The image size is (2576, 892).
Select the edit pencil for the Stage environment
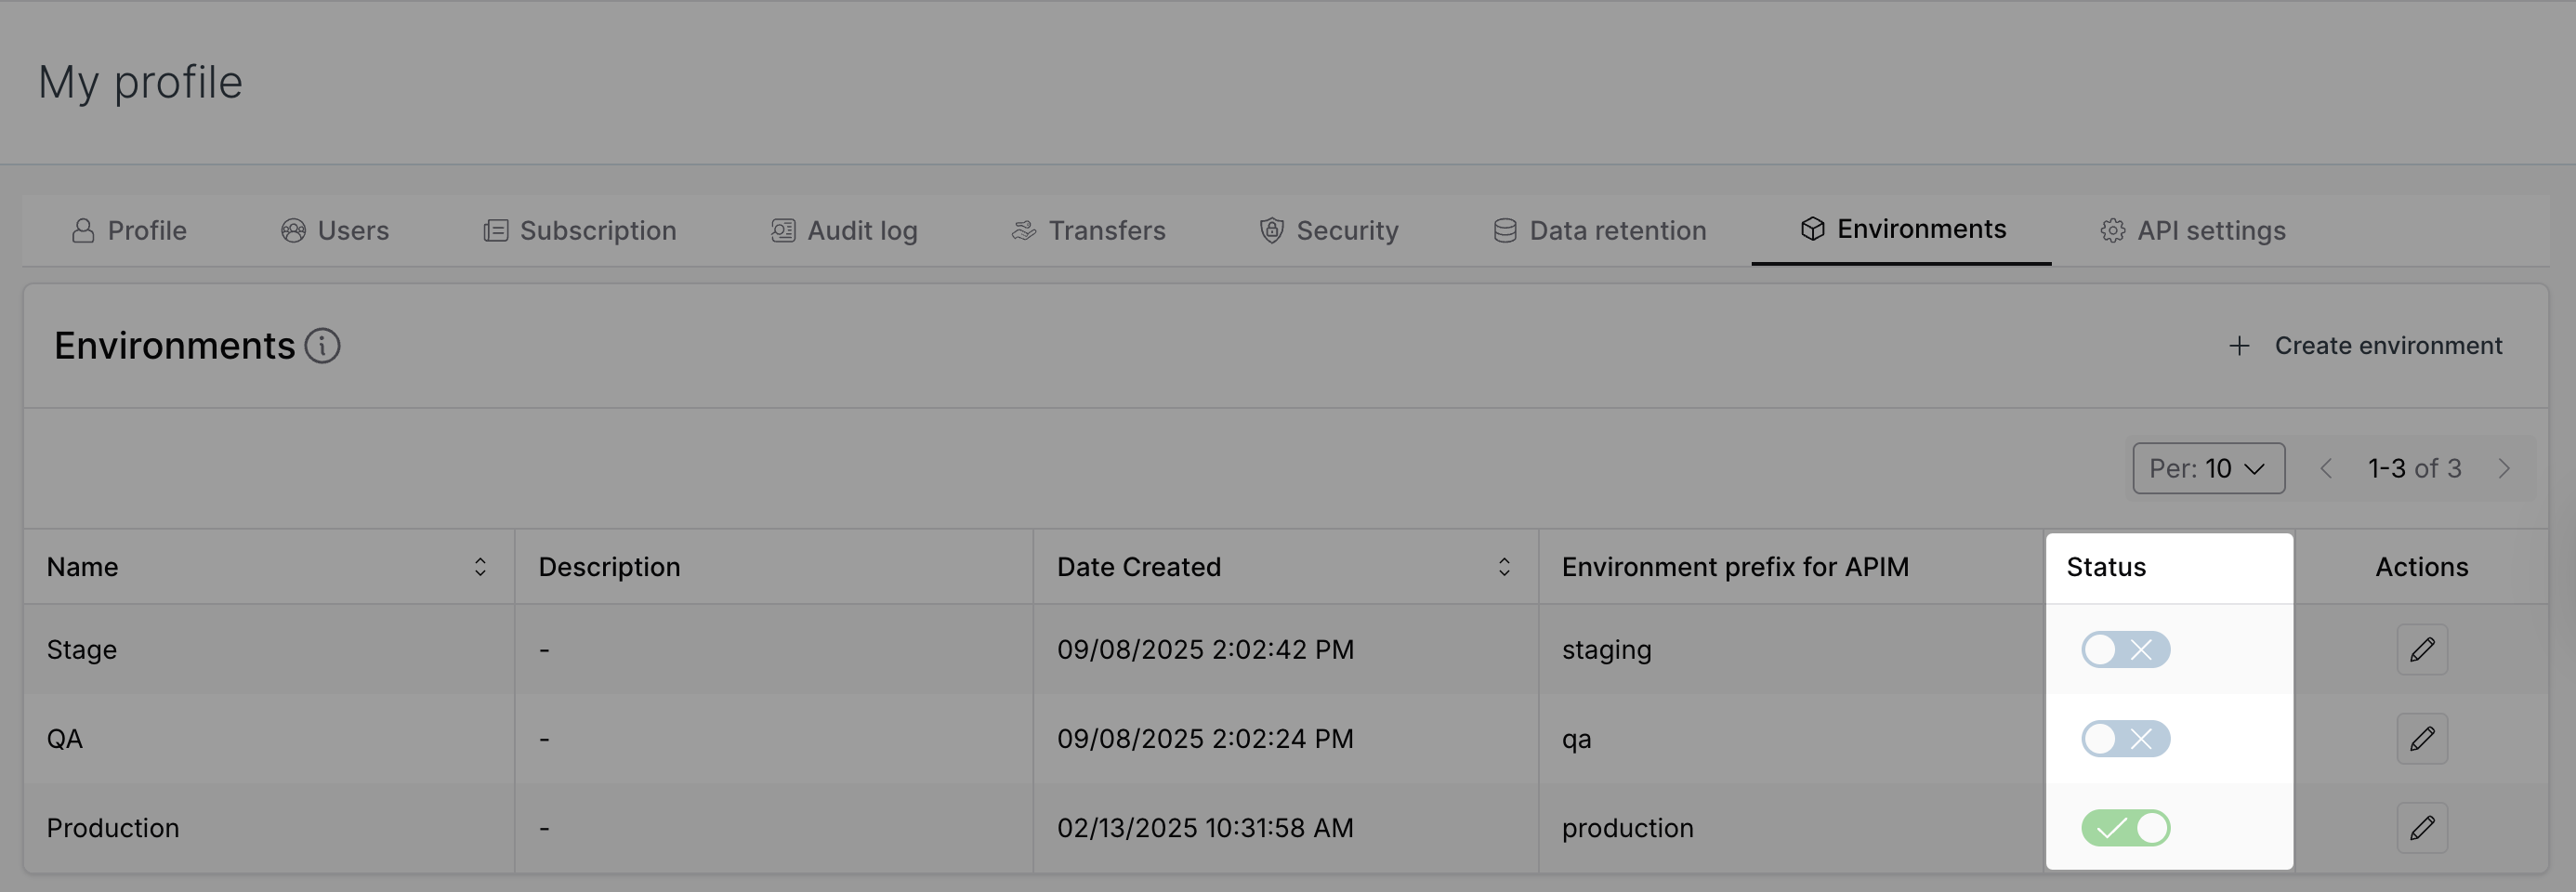pos(2421,649)
